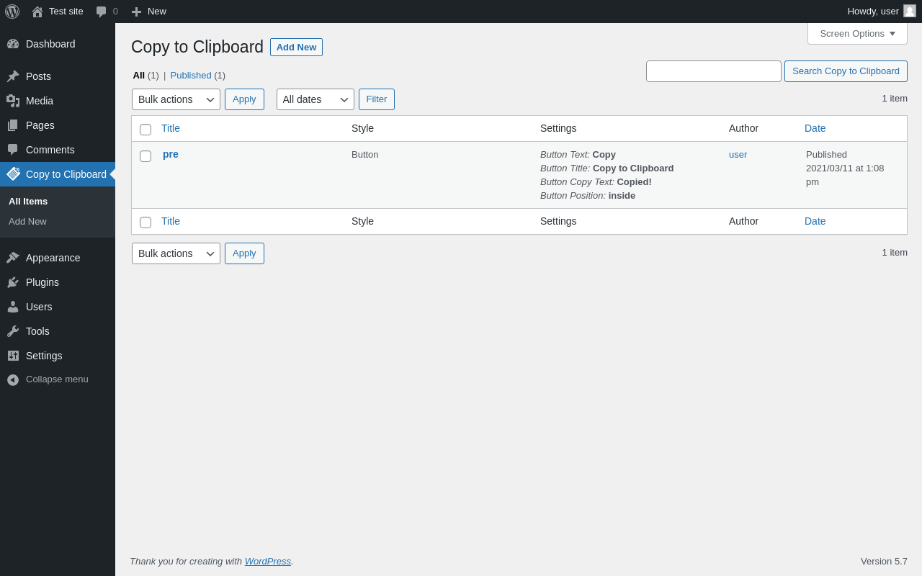The image size is (922, 576).
Task: Open the user avatar in admin bar
Action: pyautogui.click(x=910, y=11)
